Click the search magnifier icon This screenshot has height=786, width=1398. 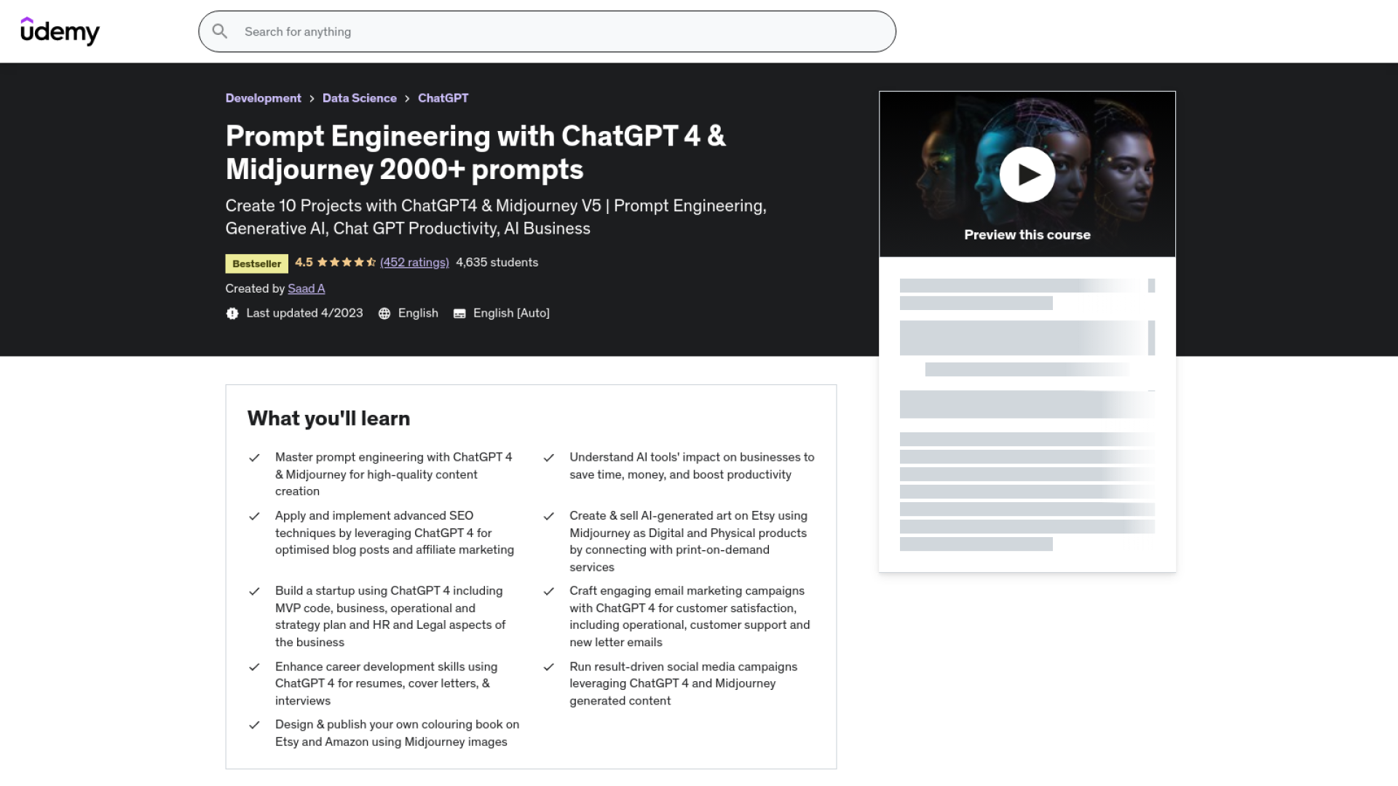point(219,31)
